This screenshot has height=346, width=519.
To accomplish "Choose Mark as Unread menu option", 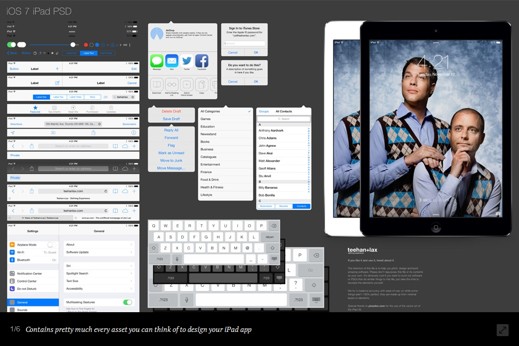I will click(x=171, y=153).
